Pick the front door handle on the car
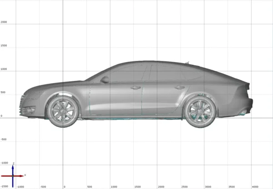Viewport: 273px width, 189px height. [x=136, y=88]
